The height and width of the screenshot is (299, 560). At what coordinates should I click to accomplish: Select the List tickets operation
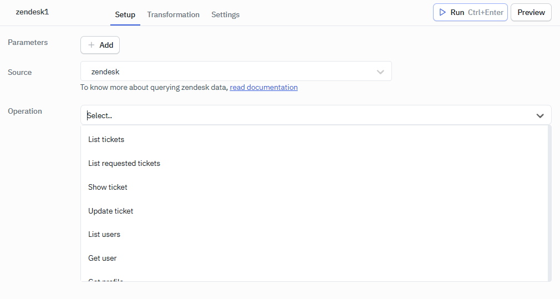click(x=106, y=139)
